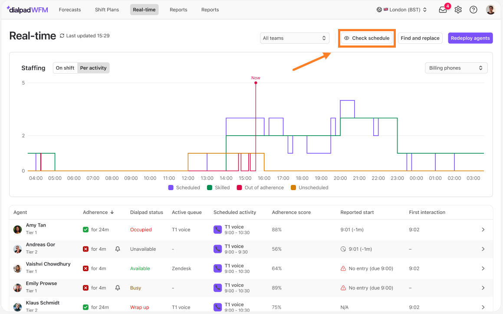503x314 pixels.
Task: Toggle the Unscheduled series in legend
Action: [309, 188]
